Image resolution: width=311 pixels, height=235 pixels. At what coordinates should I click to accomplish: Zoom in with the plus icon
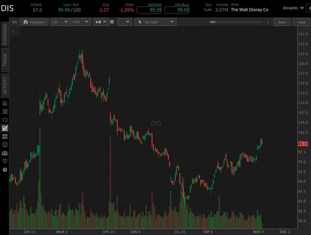click(x=268, y=22)
